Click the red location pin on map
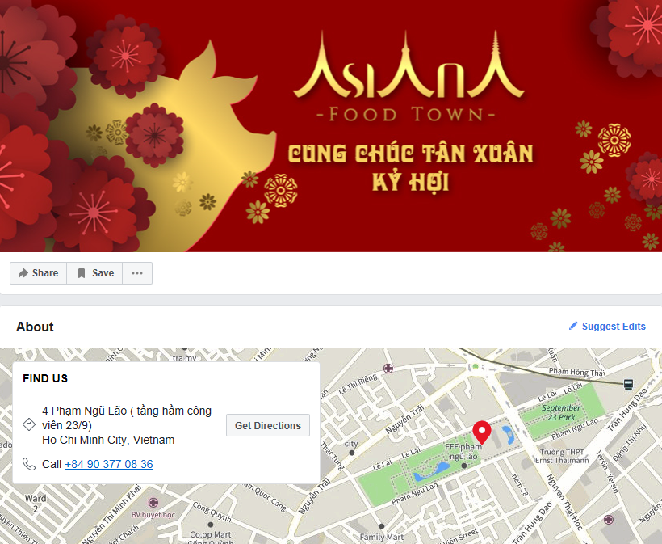Screen dimensions: 662x544 [482, 432]
